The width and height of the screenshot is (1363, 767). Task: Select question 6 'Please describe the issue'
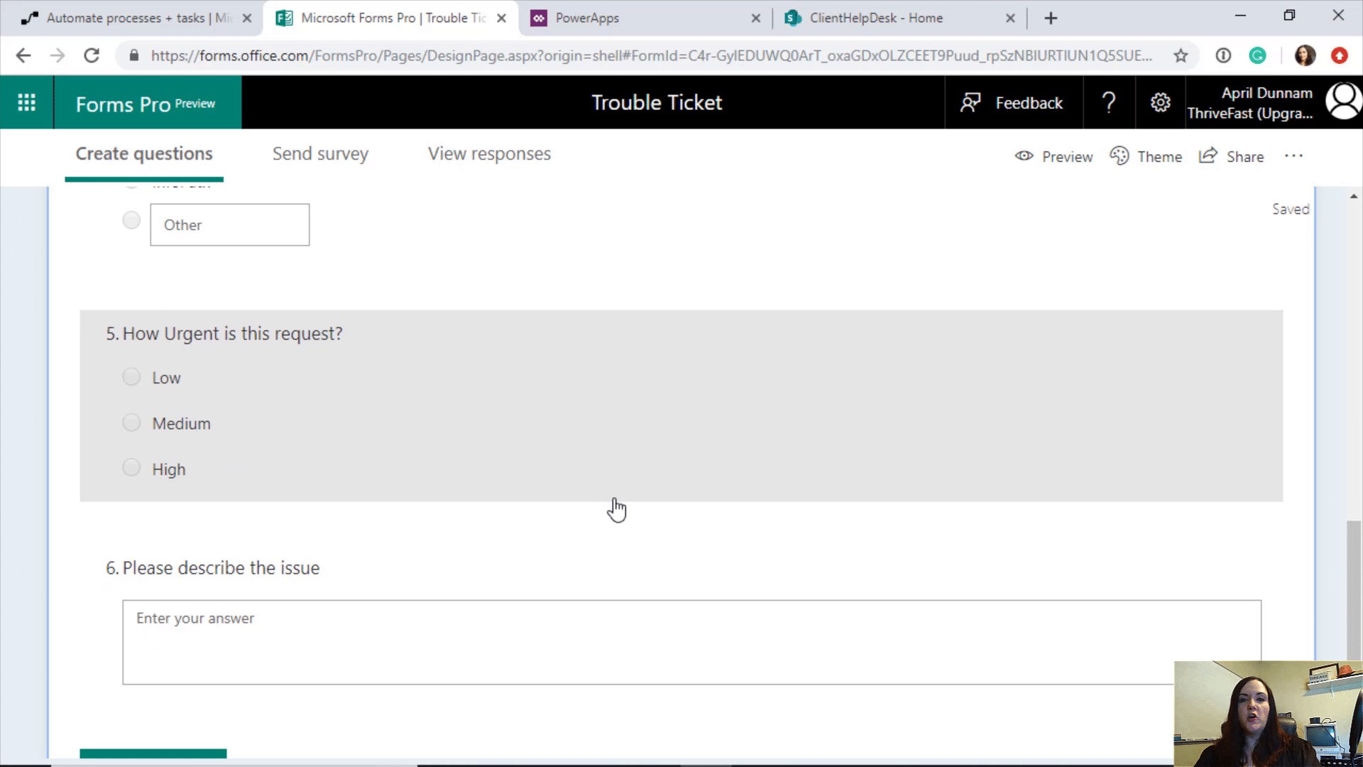(x=213, y=568)
